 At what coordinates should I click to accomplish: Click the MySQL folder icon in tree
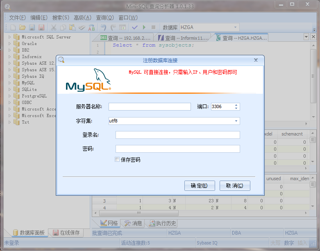(x=16, y=83)
